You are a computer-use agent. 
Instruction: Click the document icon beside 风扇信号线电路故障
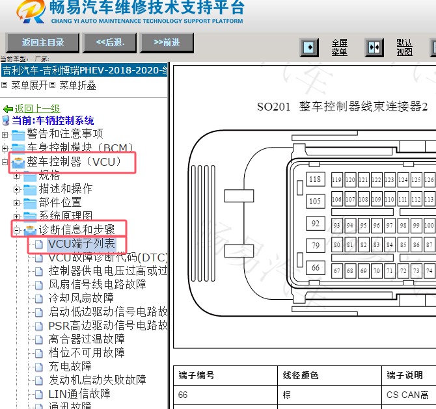click(x=39, y=285)
